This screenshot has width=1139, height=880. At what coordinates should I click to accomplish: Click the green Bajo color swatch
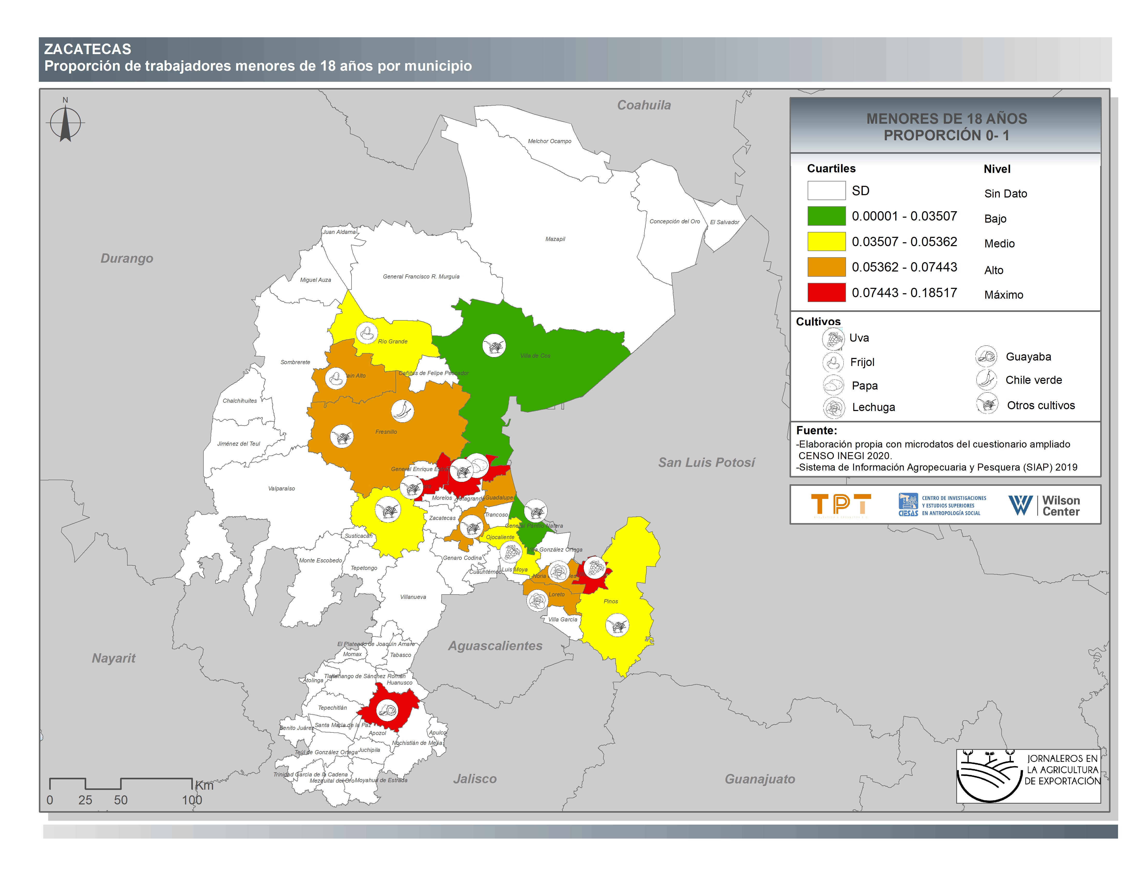coord(826,216)
